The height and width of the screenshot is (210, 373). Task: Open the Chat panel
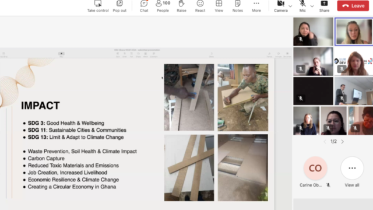(x=144, y=6)
